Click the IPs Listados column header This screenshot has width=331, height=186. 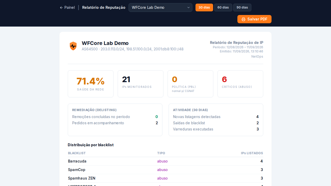click(x=252, y=153)
